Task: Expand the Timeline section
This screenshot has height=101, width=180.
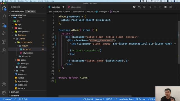Action: tap(27, 96)
